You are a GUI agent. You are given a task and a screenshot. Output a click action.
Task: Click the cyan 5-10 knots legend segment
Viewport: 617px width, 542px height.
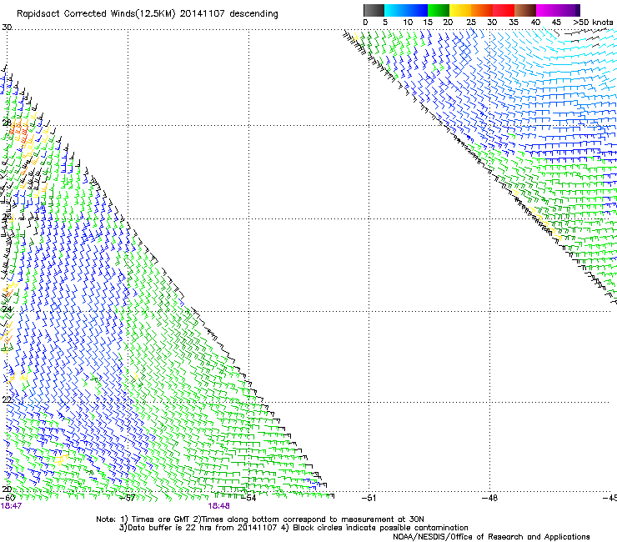395,10
